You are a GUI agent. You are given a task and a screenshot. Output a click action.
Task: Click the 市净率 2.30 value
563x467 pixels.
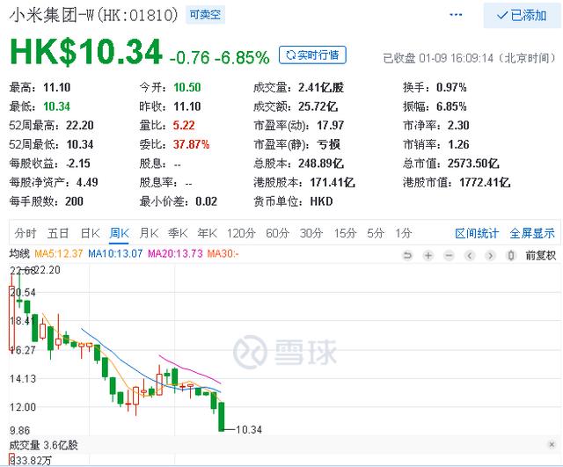[458, 125]
